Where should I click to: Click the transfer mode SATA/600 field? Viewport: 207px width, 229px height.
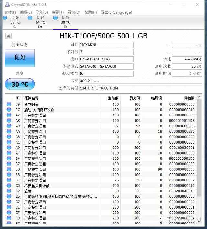point(106,66)
